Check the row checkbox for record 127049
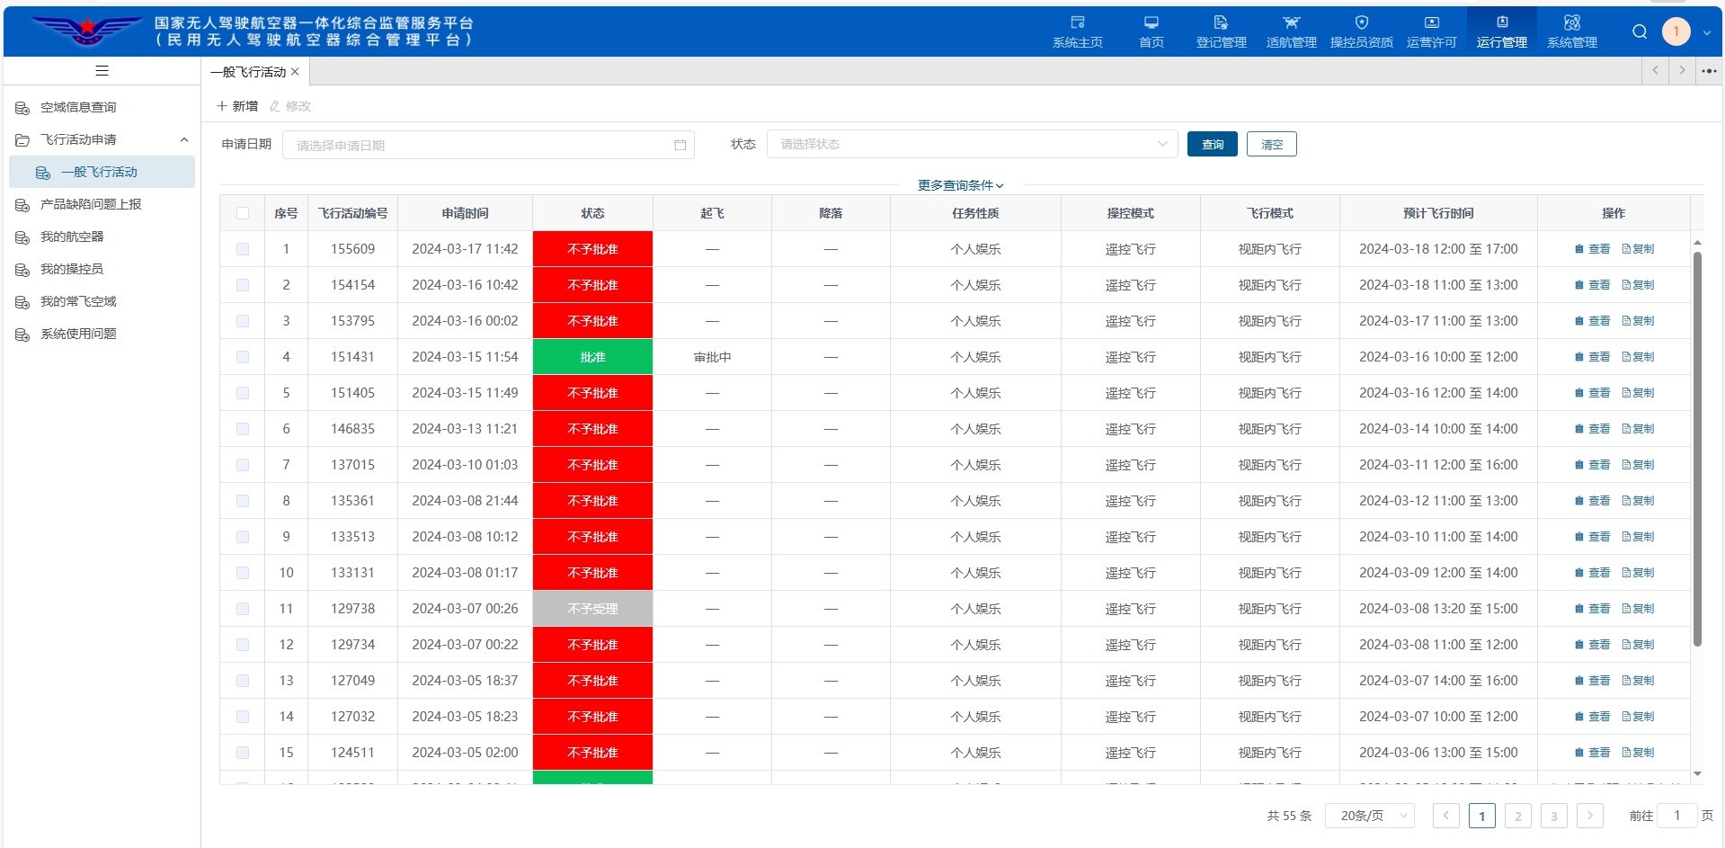The image size is (1725, 848). pos(243,681)
